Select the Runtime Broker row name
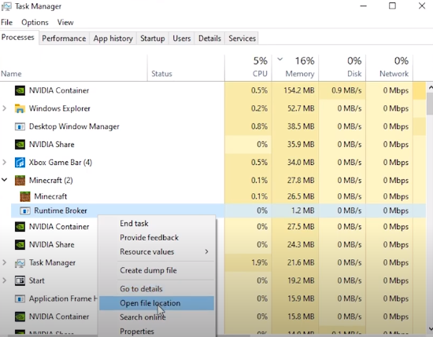The height and width of the screenshot is (337, 433). [x=61, y=211]
